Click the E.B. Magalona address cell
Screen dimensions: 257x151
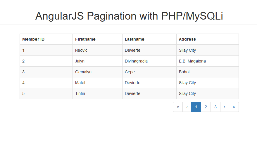coord(208,61)
